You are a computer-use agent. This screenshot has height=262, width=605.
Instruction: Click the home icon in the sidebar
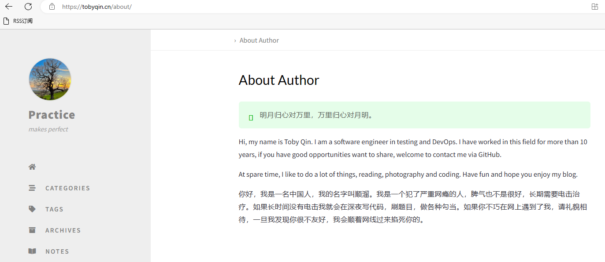[x=32, y=167]
